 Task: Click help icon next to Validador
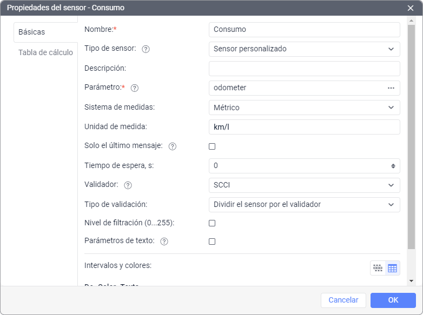coord(128,185)
